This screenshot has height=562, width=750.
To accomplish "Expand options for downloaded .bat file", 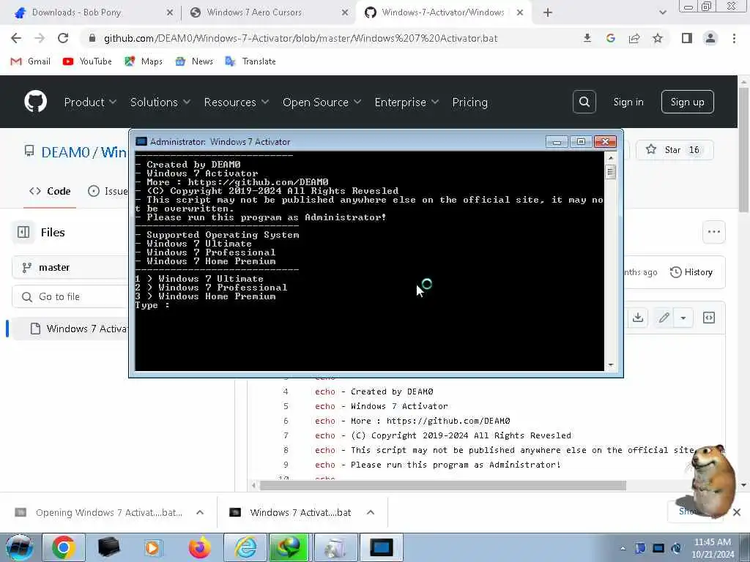I will tap(370, 512).
